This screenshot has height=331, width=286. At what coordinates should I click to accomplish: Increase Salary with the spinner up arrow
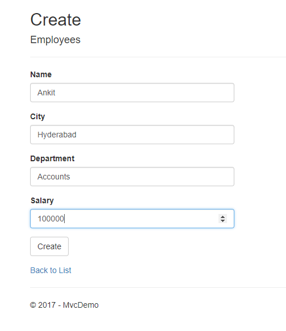coord(222,216)
